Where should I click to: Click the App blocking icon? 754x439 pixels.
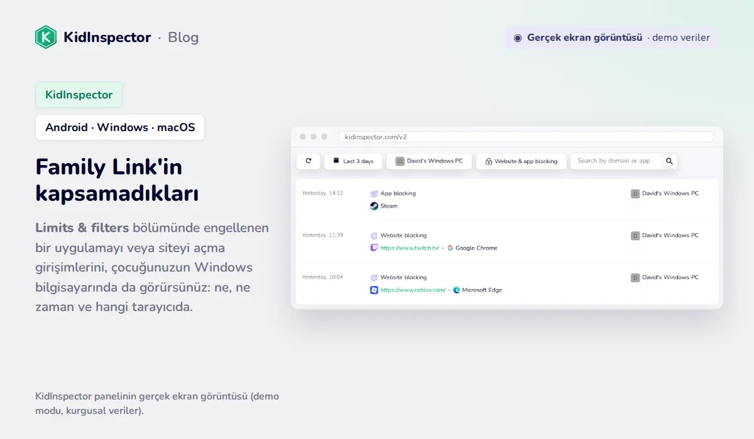click(374, 194)
